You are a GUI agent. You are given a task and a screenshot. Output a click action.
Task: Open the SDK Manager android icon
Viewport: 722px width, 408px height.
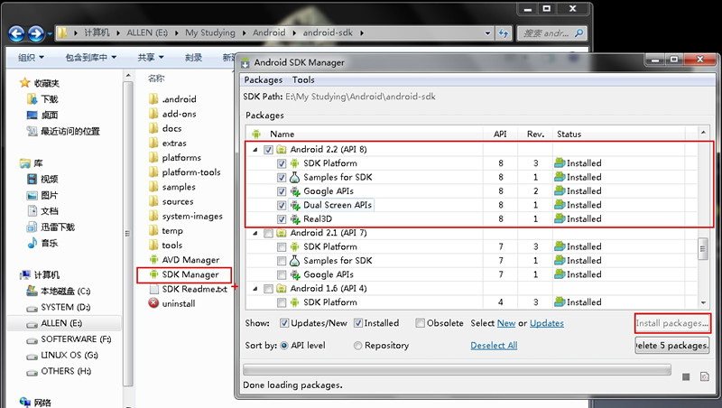[x=153, y=274]
